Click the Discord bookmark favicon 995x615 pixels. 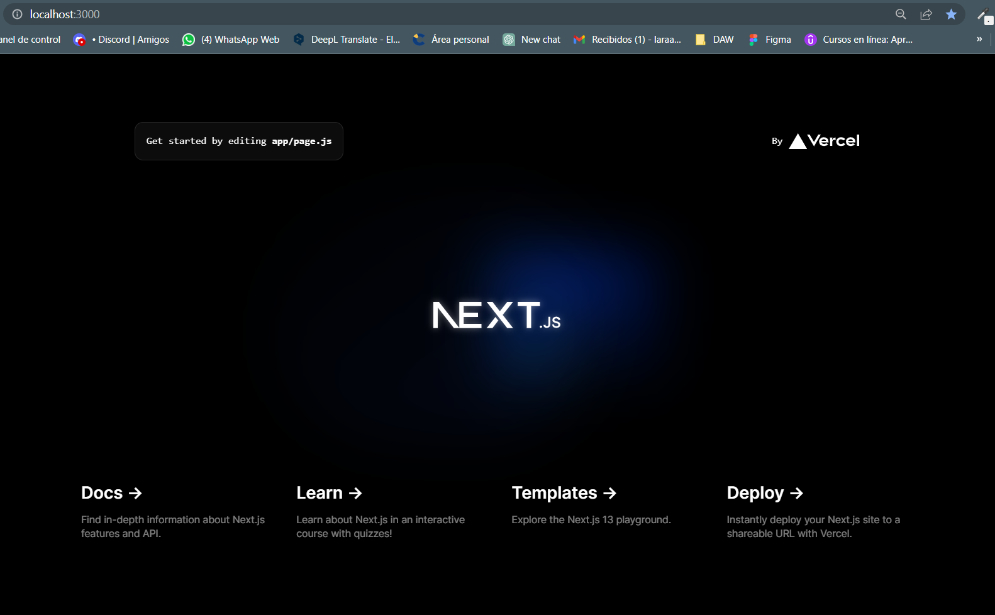click(x=79, y=40)
